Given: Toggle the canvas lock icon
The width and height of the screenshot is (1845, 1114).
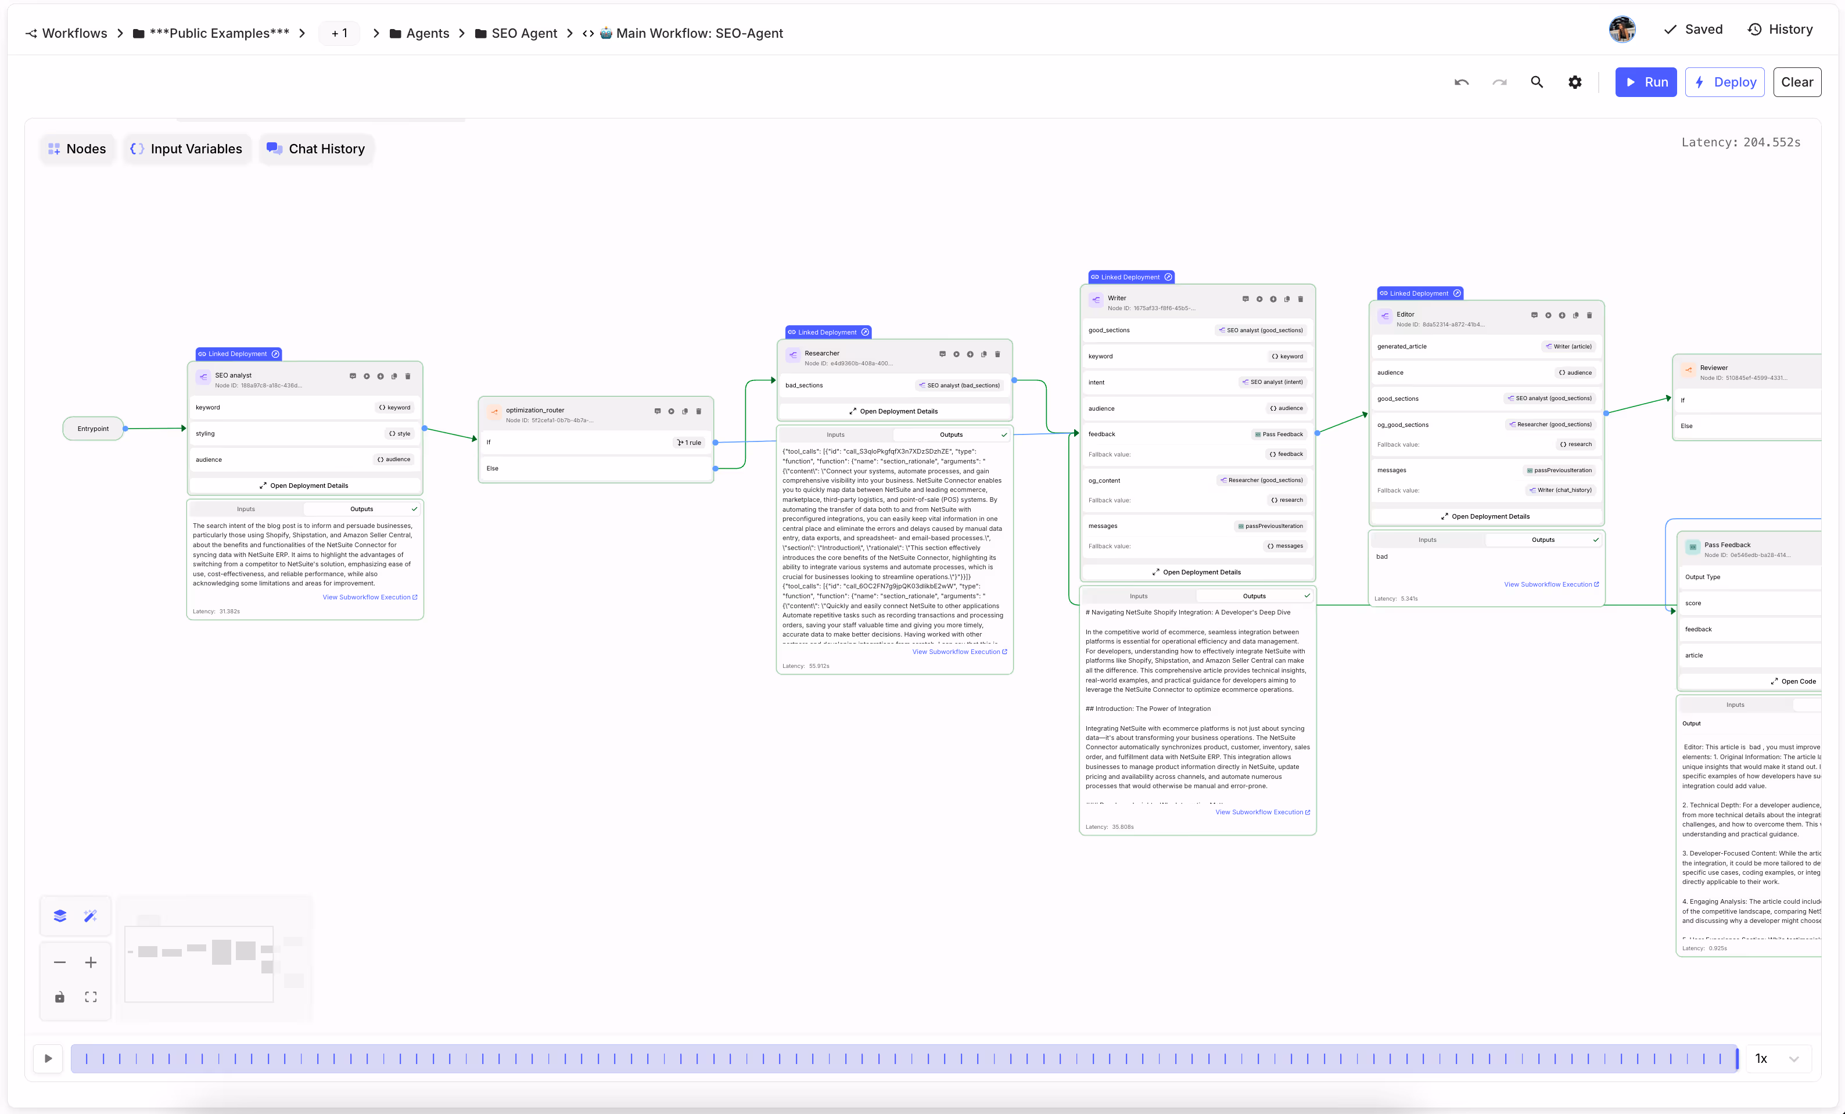Looking at the screenshot, I should 60,997.
